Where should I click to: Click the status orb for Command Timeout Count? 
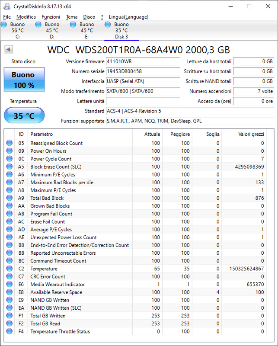coord(10,261)
